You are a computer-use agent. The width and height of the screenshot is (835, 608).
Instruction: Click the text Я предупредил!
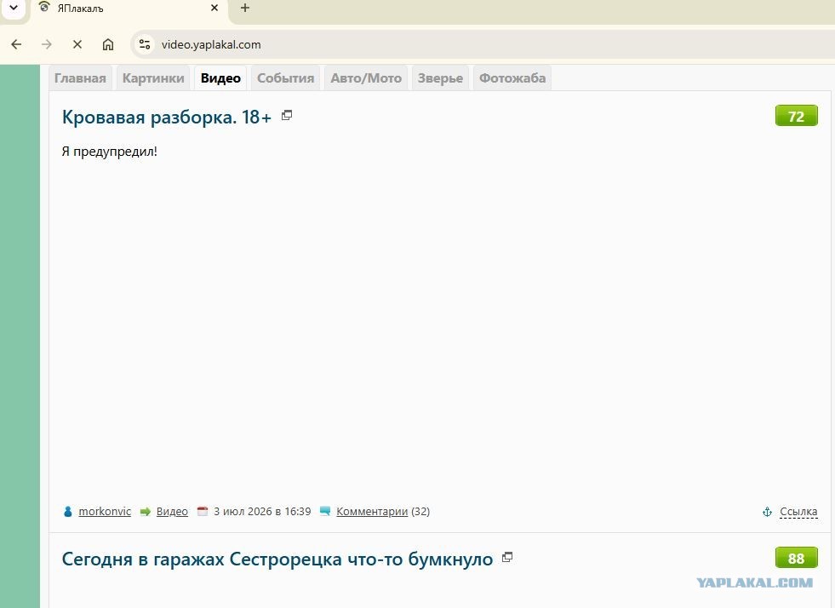click(110, 152)
